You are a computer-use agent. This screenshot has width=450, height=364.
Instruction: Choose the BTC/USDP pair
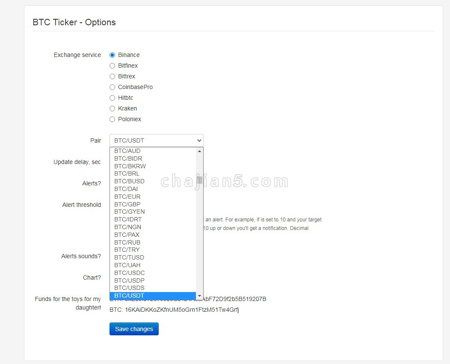click(x=153, y=280)
